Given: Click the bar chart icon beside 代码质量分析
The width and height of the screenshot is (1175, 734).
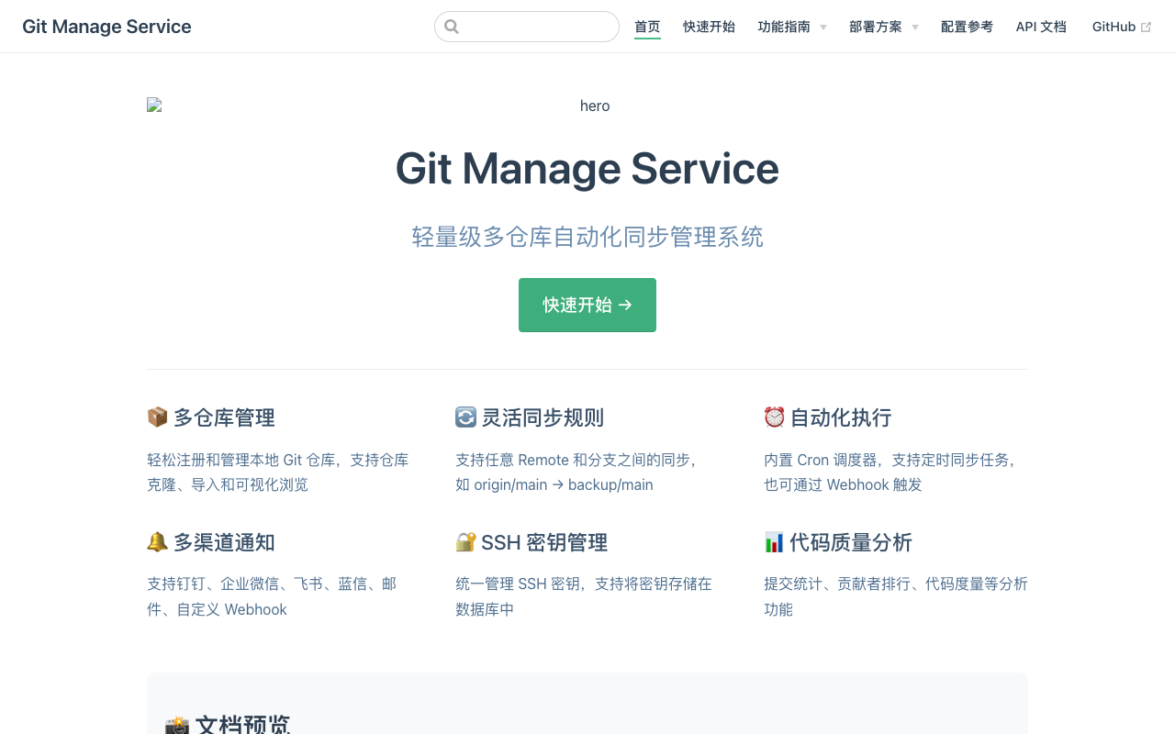Looking at the screenshot, I should point(775,542).
